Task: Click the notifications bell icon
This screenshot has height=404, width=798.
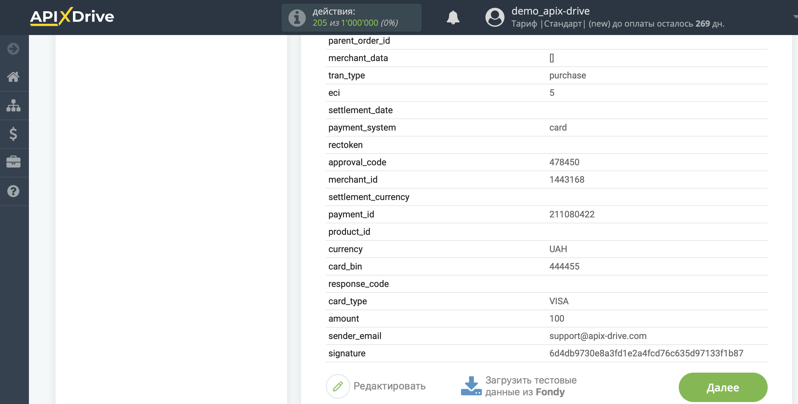Action: 453,17
